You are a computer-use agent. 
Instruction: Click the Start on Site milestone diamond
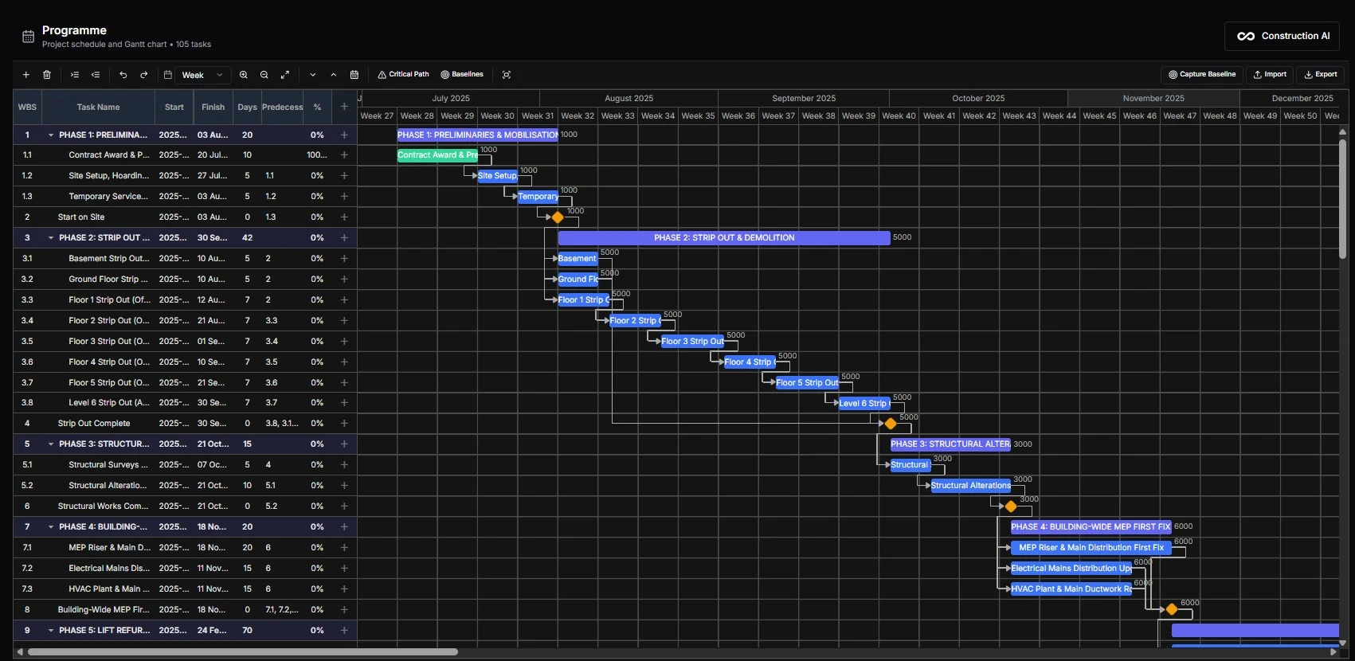(x=558, y=217)
